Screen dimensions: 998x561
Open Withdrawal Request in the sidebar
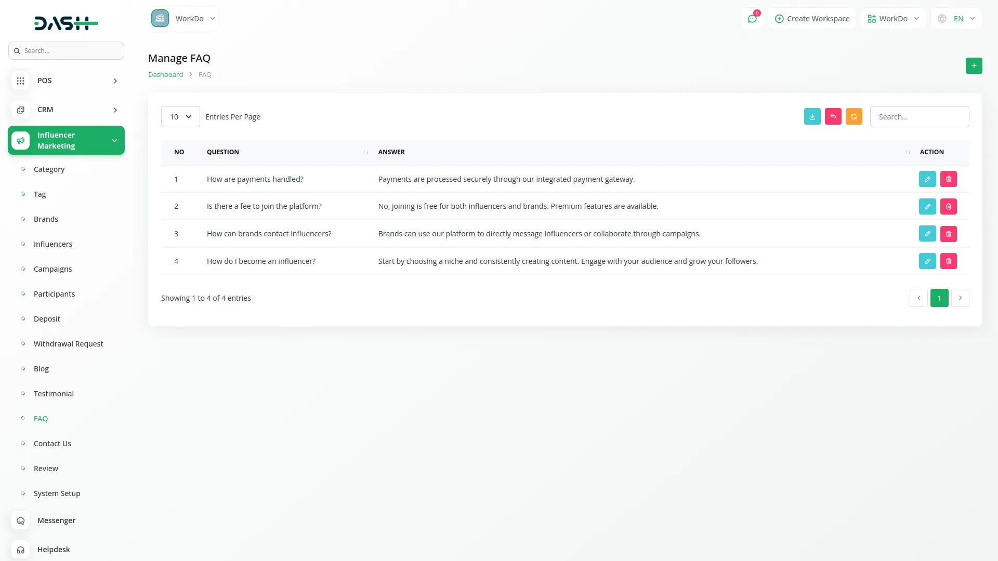(x=68, y=343)
